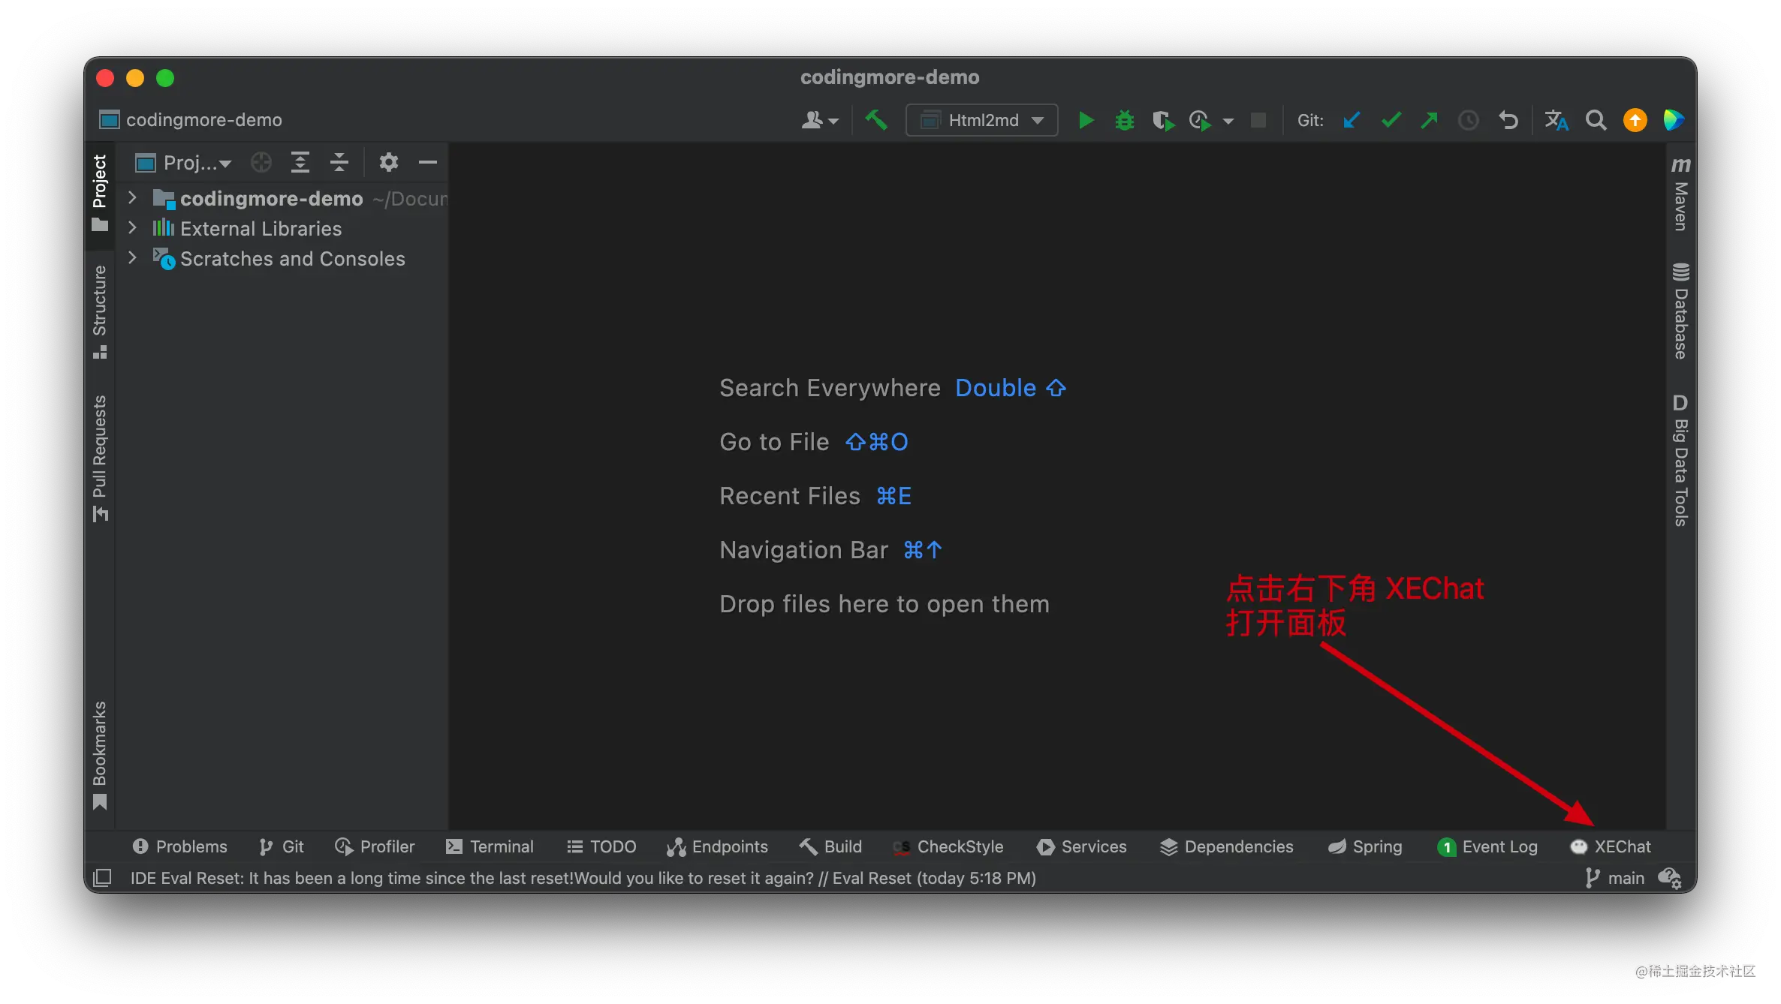Screen dimensions: 1781x1004
Task: Update project with Git blue arrow
Action: pyautogui.click(x=1352, y=120)
